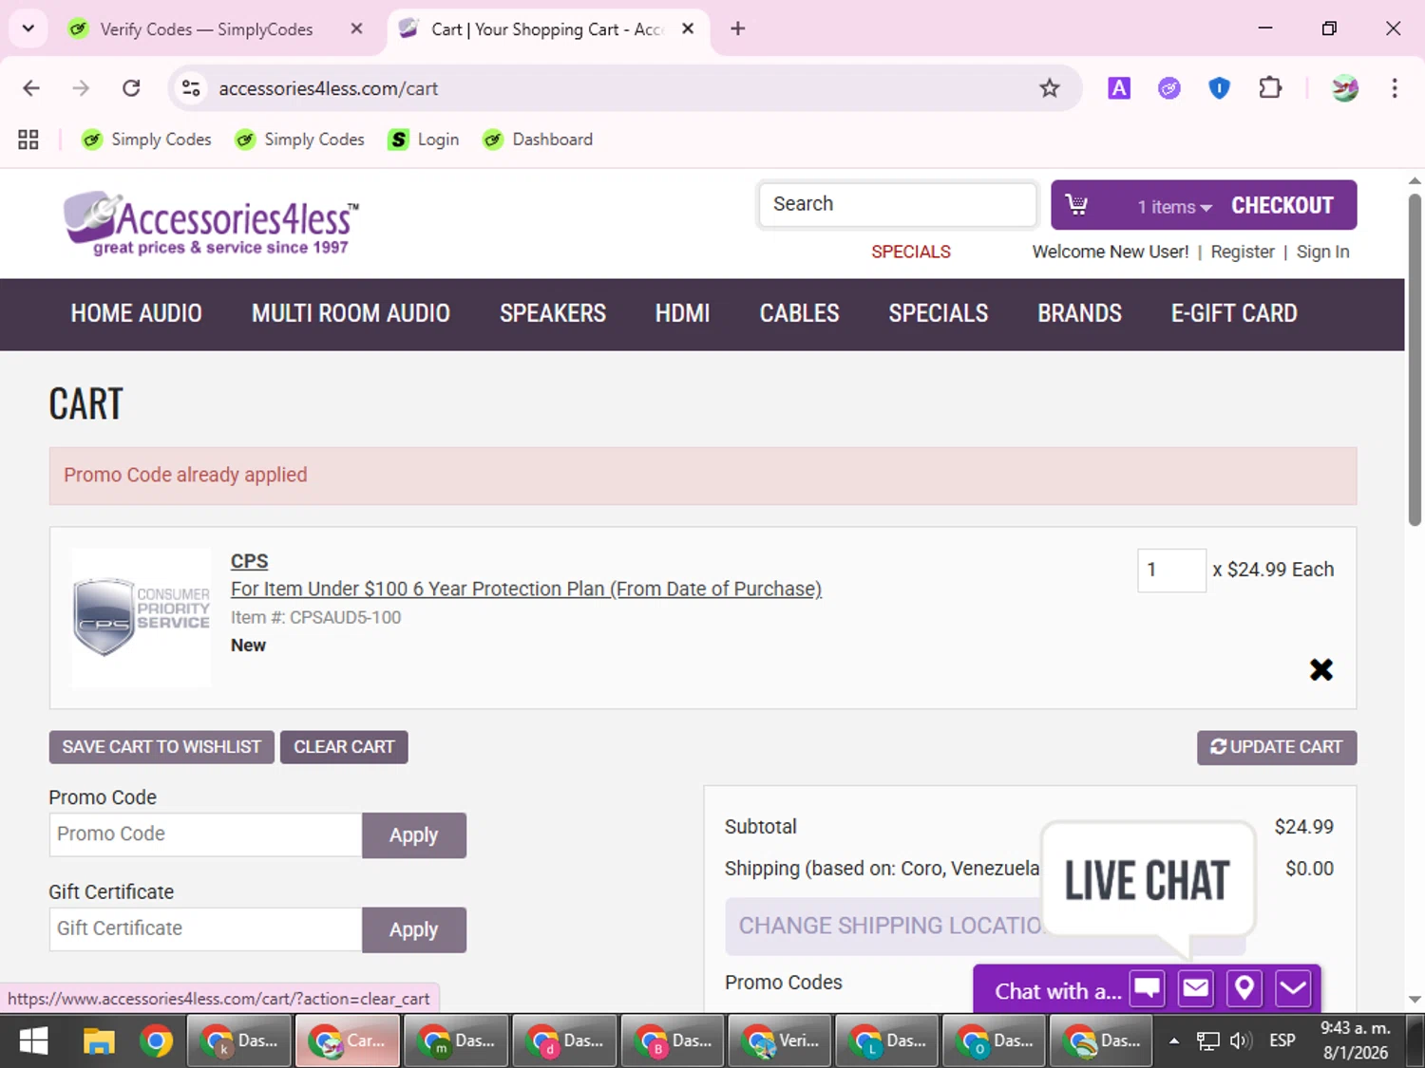Image resolution: width=1425 pixels, height=1068 pixels.
Task: Click the Register link
Action: (x=1242, y=252)
